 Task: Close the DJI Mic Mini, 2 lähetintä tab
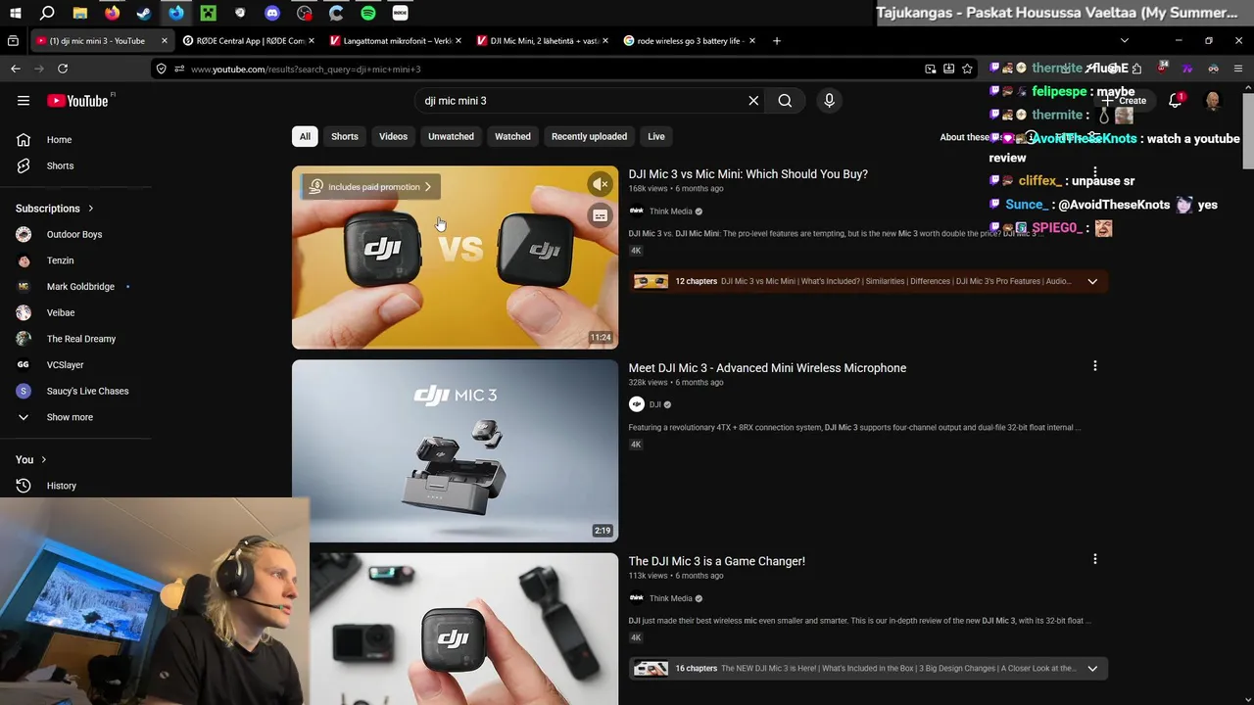click(x=604, y=41)
